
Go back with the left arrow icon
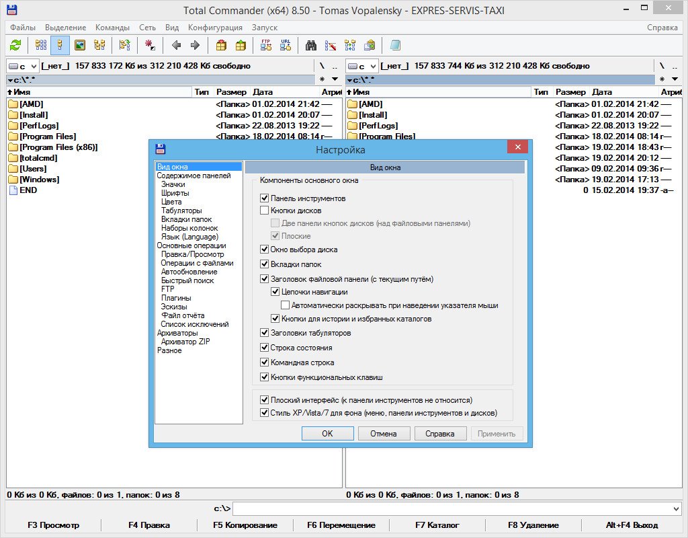coord(177,45)
